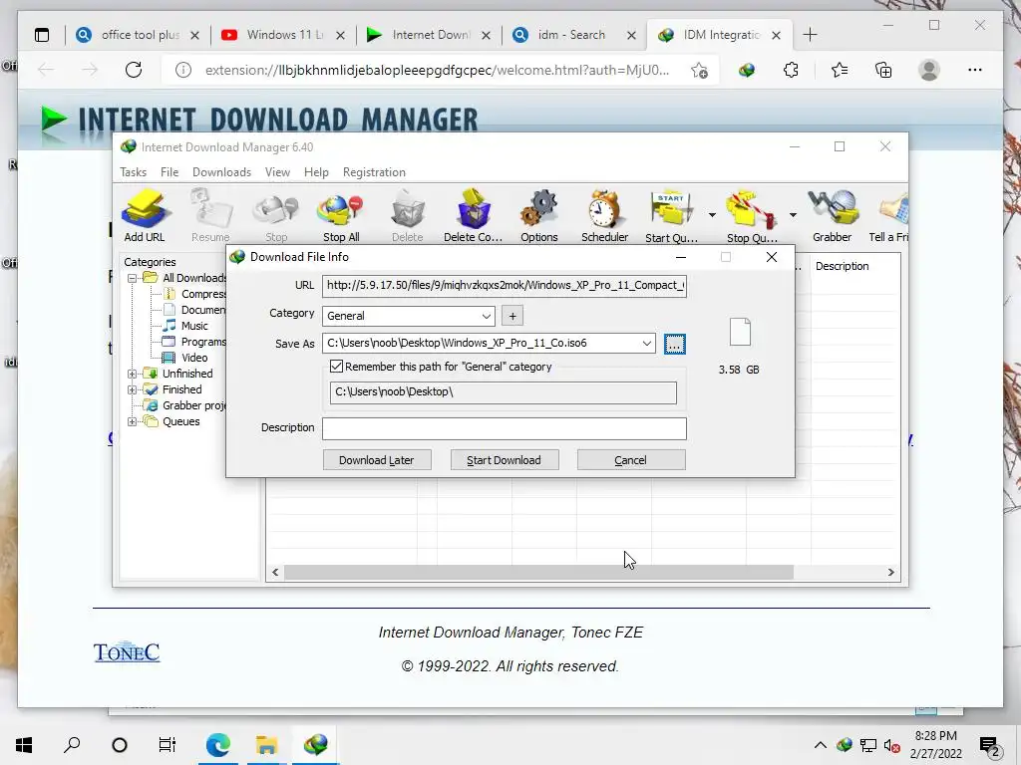Click the Resume toolbar icon
The image size is (1021, 765).
[210, 215]
